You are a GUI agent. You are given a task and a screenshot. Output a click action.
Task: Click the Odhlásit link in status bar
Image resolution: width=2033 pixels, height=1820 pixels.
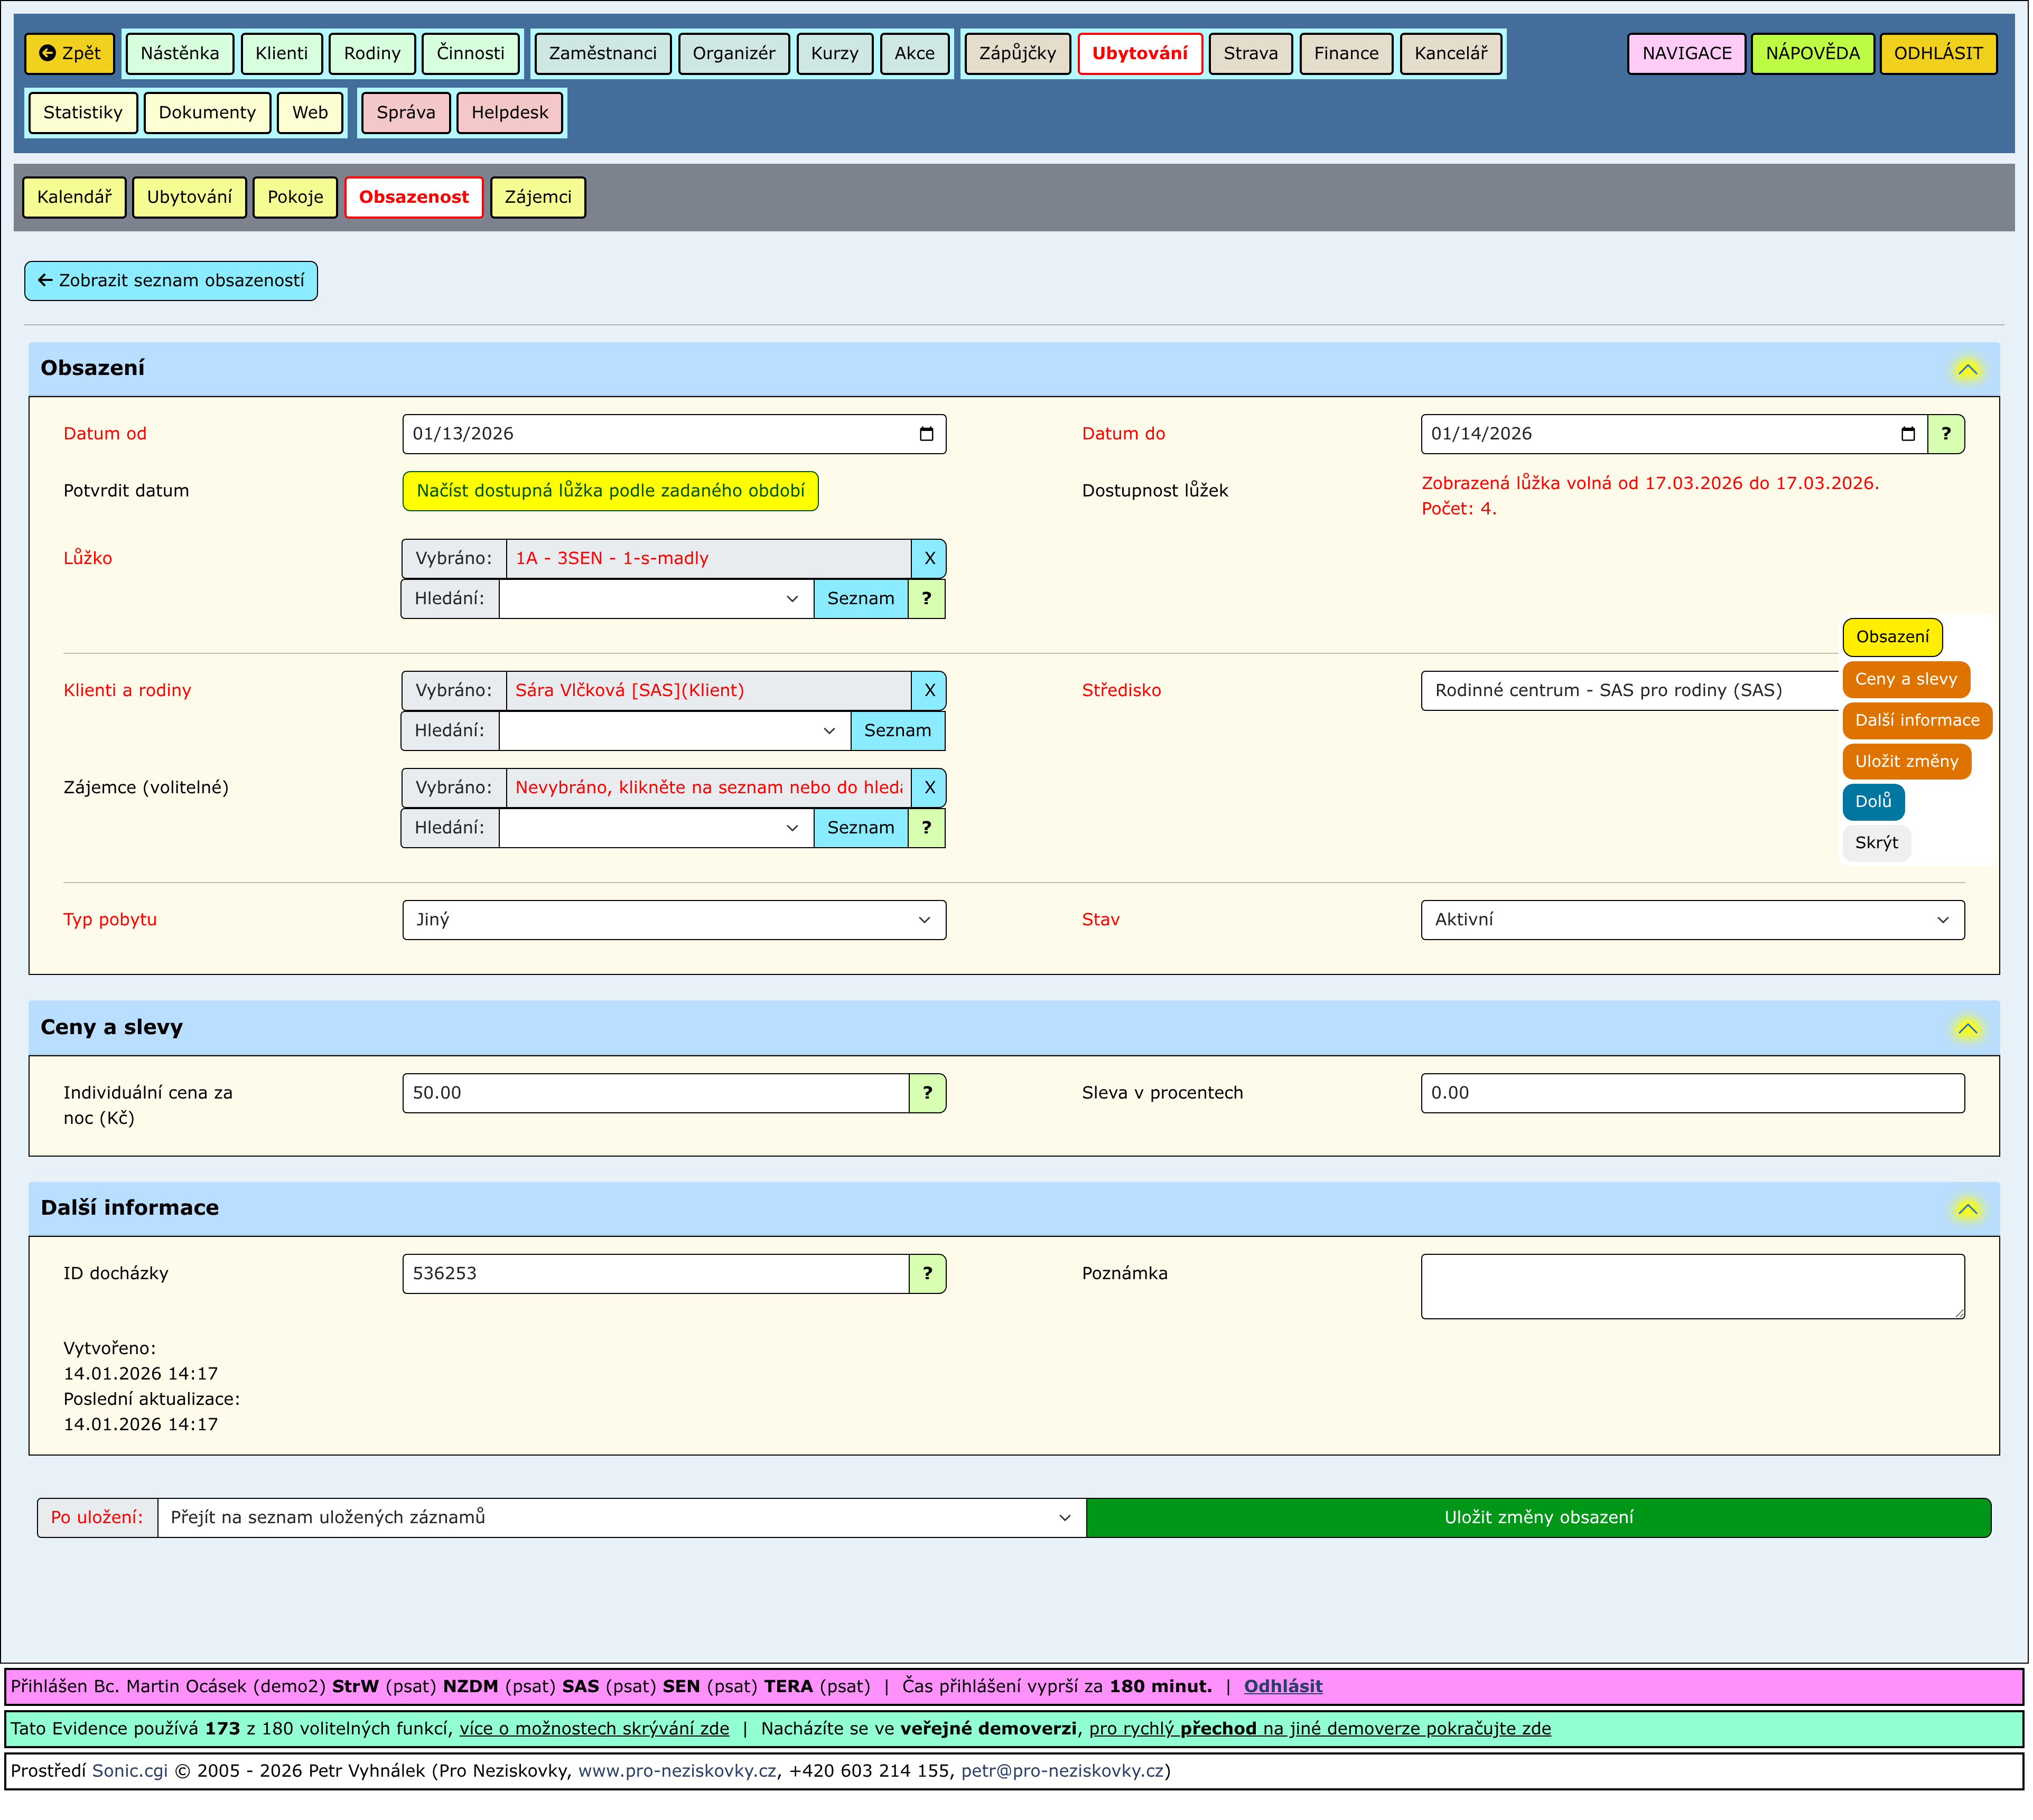point(1283,1687)
